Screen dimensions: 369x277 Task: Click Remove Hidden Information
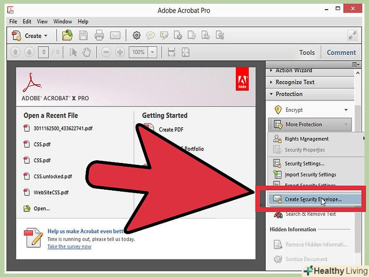click(310, 245)
